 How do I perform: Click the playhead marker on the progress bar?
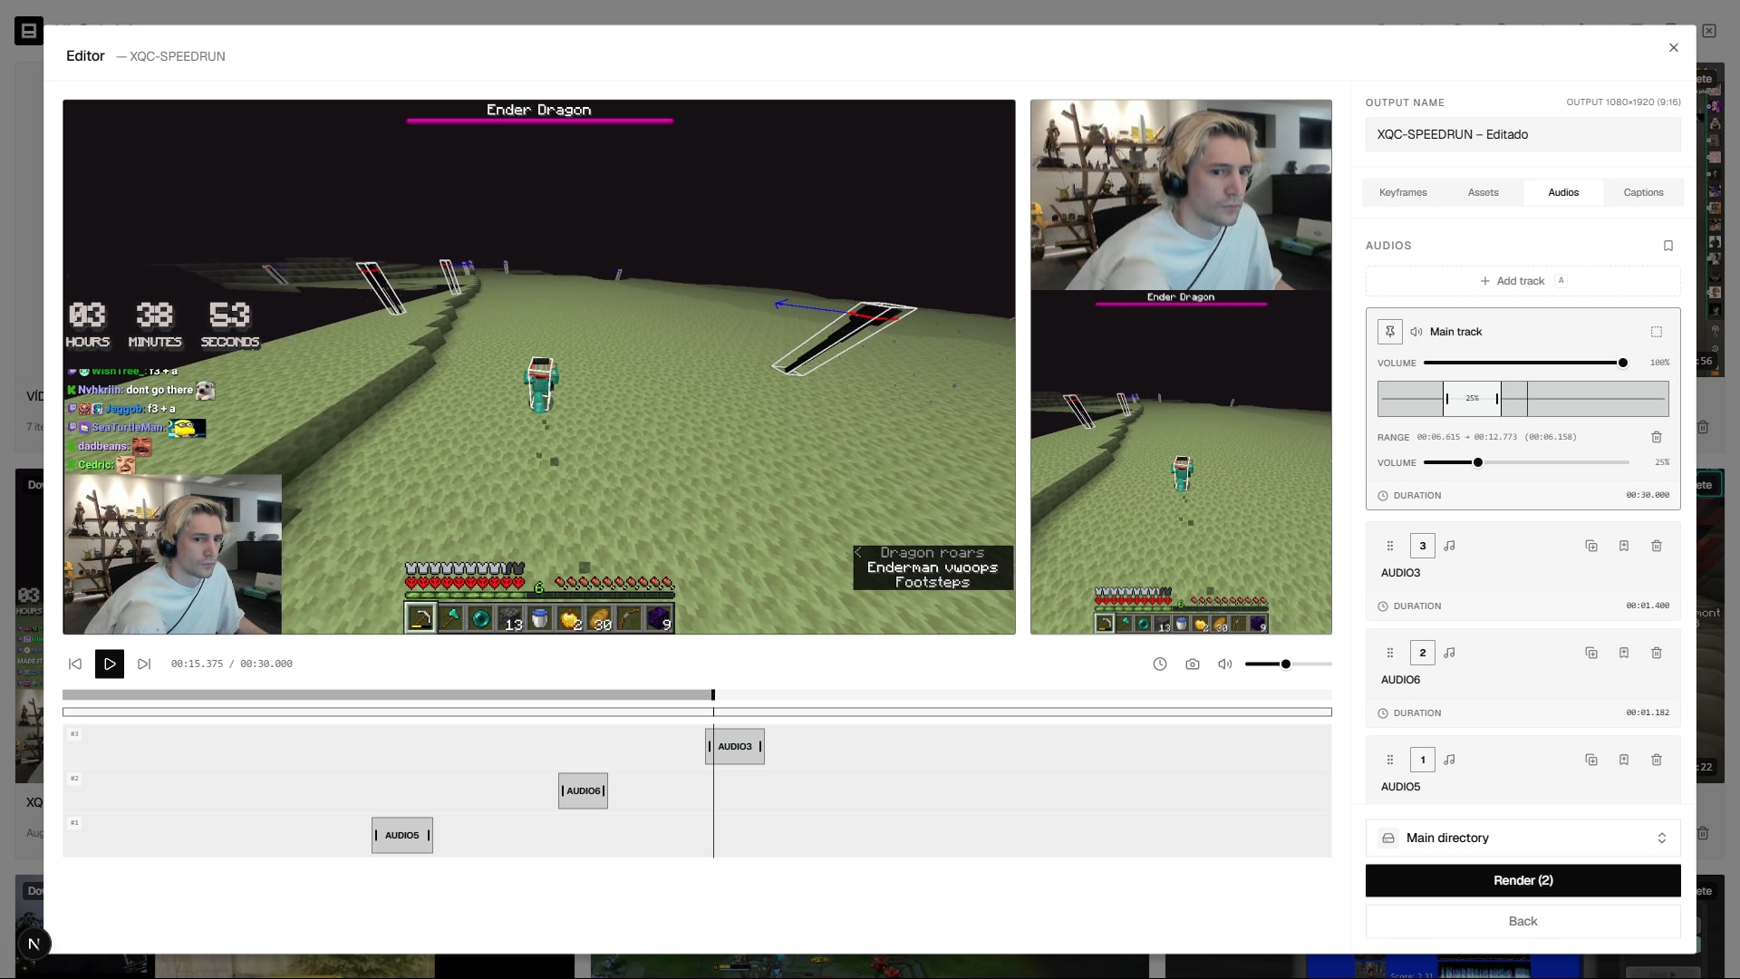pos(713,695)
